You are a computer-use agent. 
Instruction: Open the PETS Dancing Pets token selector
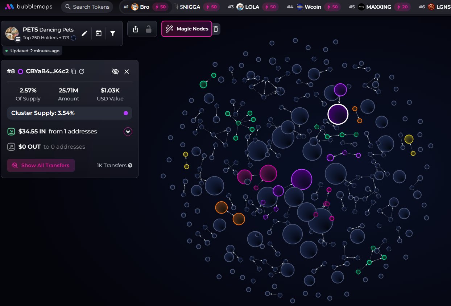click(x=48, y=33)
